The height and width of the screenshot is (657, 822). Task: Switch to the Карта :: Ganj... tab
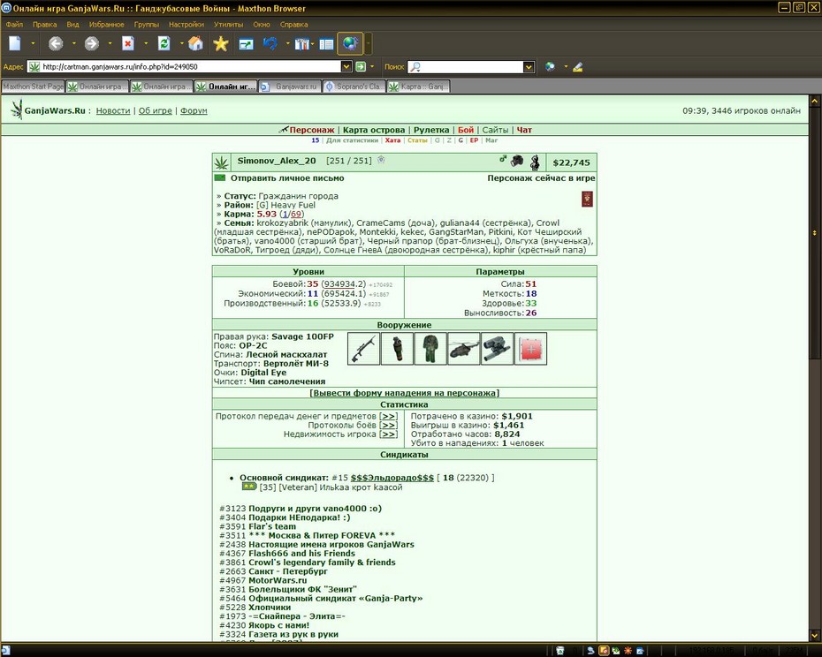418,87
